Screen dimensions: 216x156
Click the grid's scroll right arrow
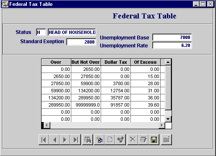[162, 125]
